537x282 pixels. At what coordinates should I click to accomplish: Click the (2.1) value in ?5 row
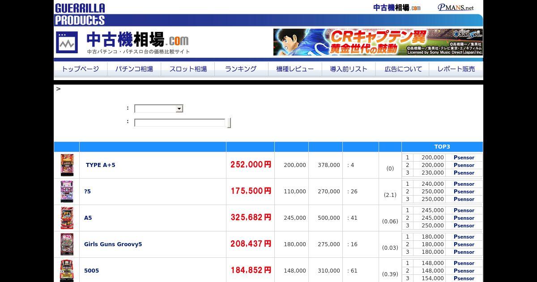(390, 195)
